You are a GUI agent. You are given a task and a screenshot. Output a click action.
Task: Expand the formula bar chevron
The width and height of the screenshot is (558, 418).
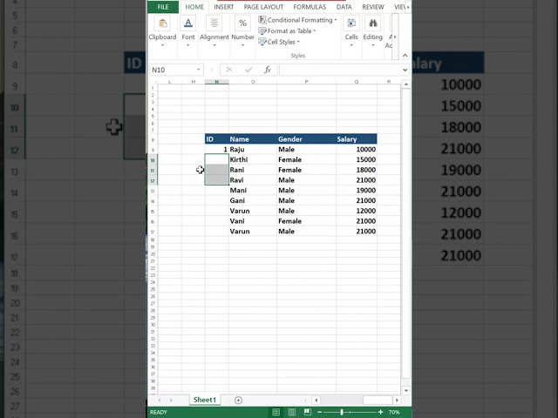[x=405, y=70]
